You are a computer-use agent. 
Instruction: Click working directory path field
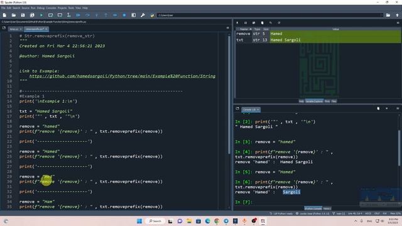269,15
